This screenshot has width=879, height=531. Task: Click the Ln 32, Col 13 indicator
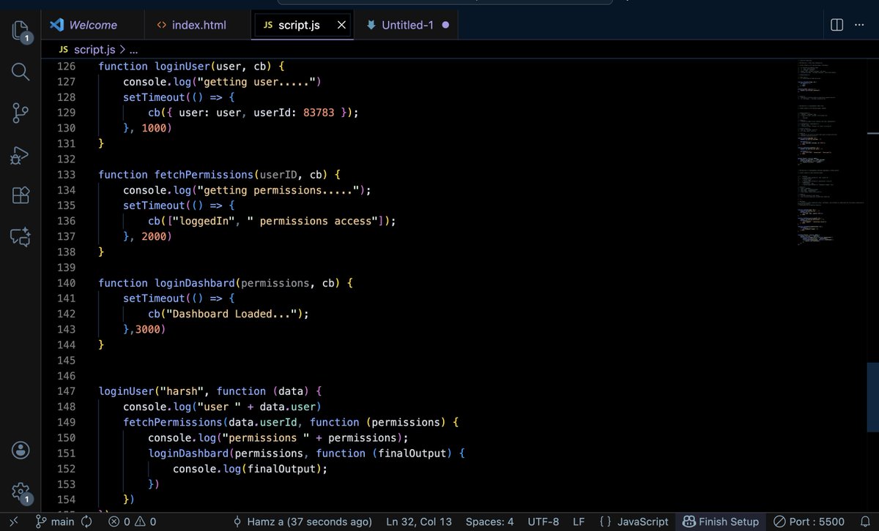click(419, 521)
